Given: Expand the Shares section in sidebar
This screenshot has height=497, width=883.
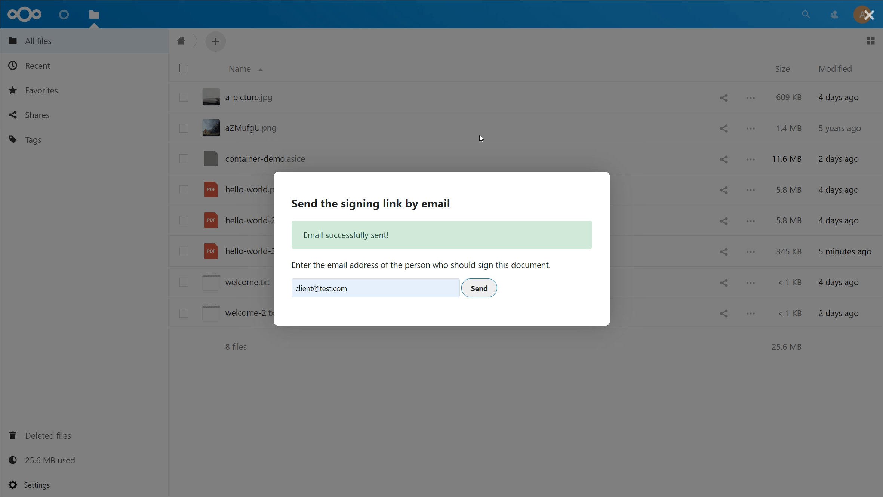Looking at the screenshot, I should (37, 115).
